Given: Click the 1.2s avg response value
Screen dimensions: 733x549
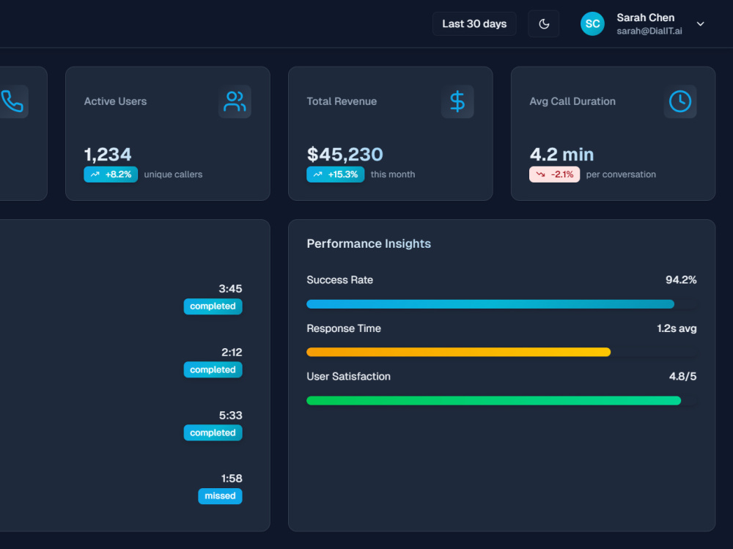Looking at the screenshot, I should [677, 328].
